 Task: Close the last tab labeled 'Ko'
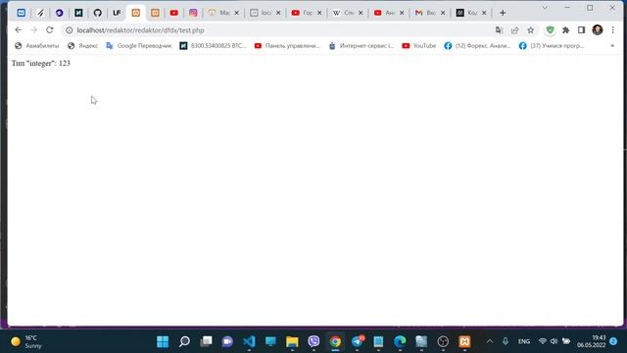484,13
